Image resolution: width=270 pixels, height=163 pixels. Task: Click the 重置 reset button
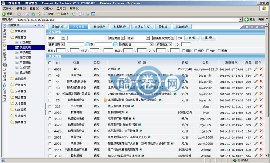coord(208,38)
